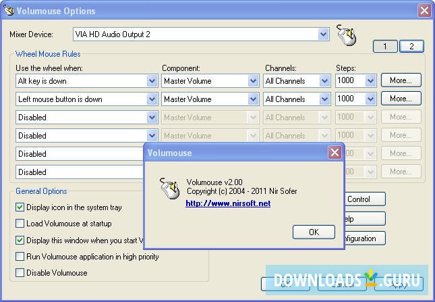Open the nirsoft.net website link
Viewport: 435px width, 302px height.
click(x=228, y=203)
